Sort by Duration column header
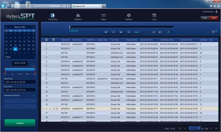The width and height of the screenshot is (221, 132). (203, 40)
